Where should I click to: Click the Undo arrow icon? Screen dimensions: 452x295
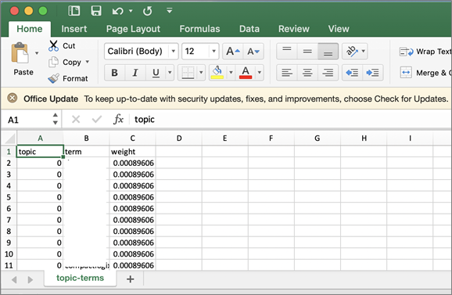[x=118, y=11]
